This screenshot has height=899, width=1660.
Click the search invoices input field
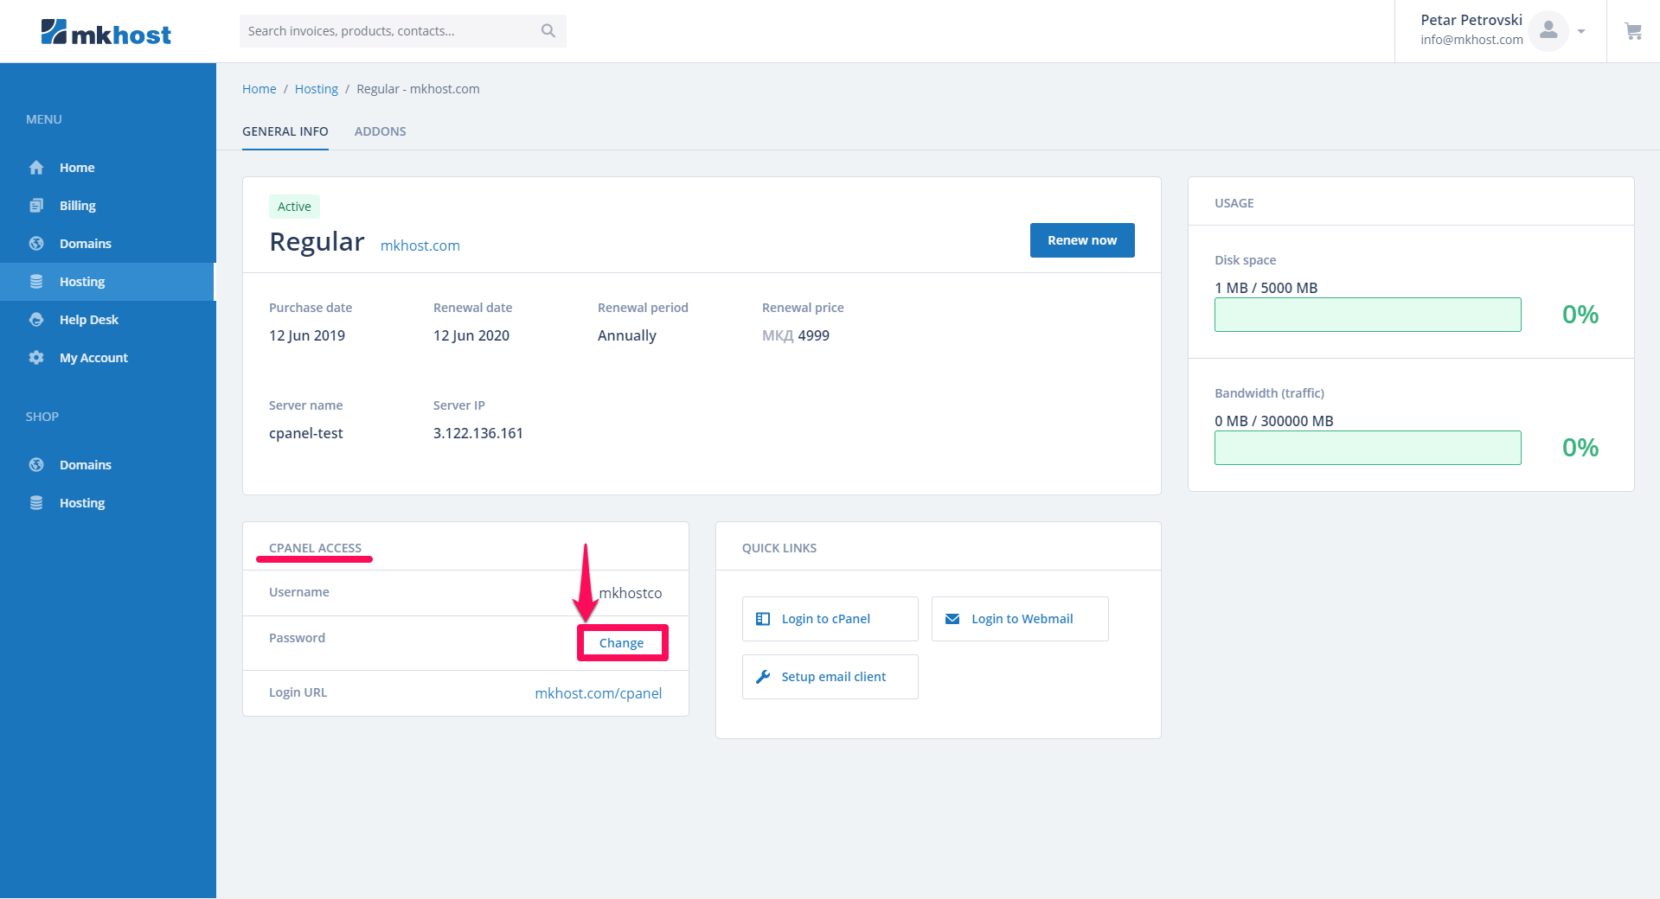coord(389,31)
